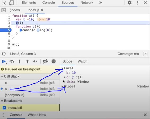Select call stack frame c
This screenshot has height=119, width=150.
coord(30,83)
